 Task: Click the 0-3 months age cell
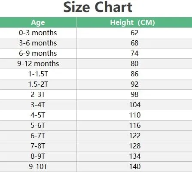pyautogui.click(x=38, y=33)
